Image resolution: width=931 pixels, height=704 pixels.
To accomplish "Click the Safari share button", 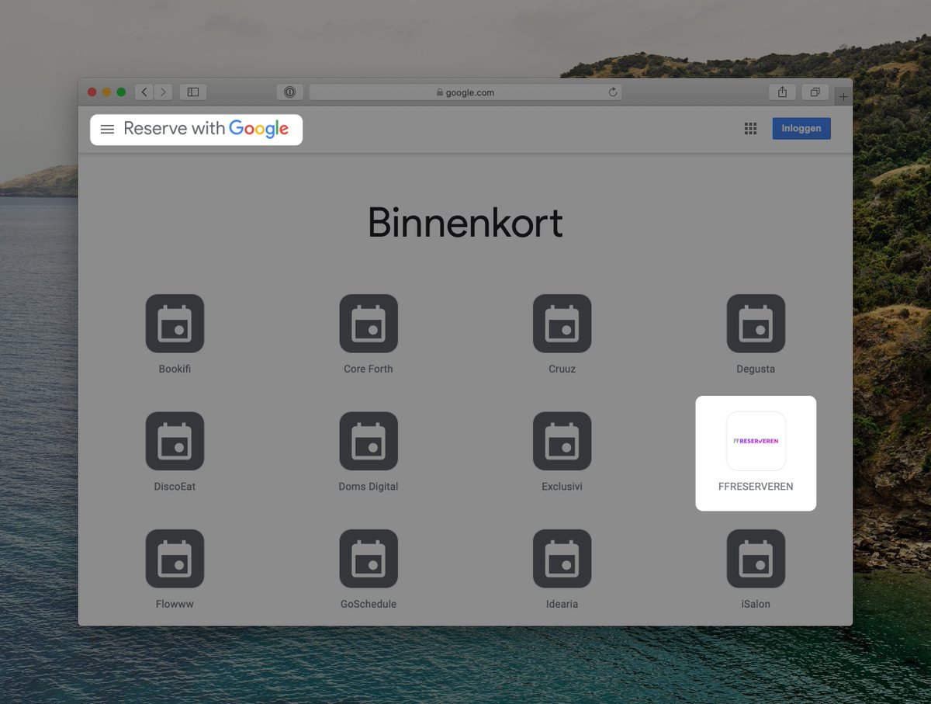I will click(x=782, y=92).
